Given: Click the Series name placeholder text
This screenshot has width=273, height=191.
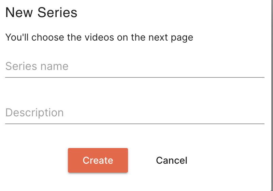Looking at the screenshot, I should pyautogui.click(x=37, y=66).
